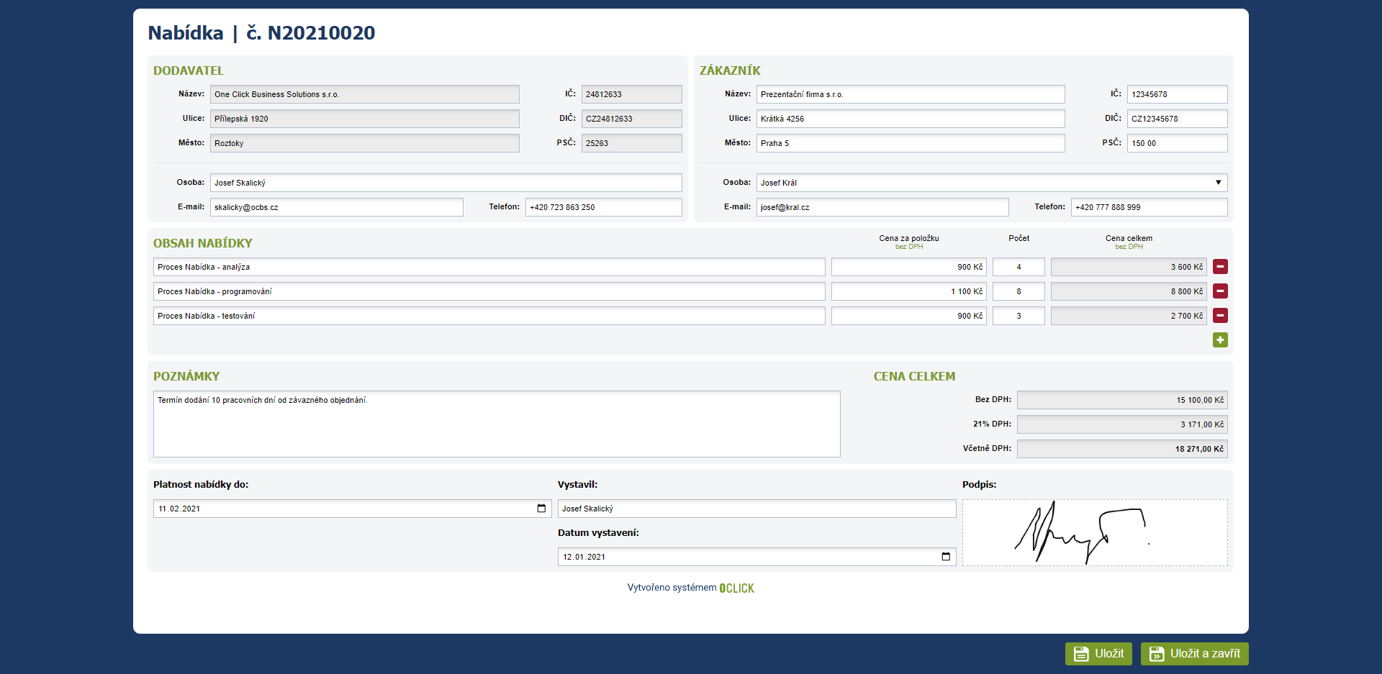Edit quantity 4 in analýza row
Image resolution: width=1382 pixels, height=674 pixels.
point(1019,267)
